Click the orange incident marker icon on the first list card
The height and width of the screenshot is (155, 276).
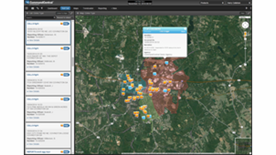point(61,24)
